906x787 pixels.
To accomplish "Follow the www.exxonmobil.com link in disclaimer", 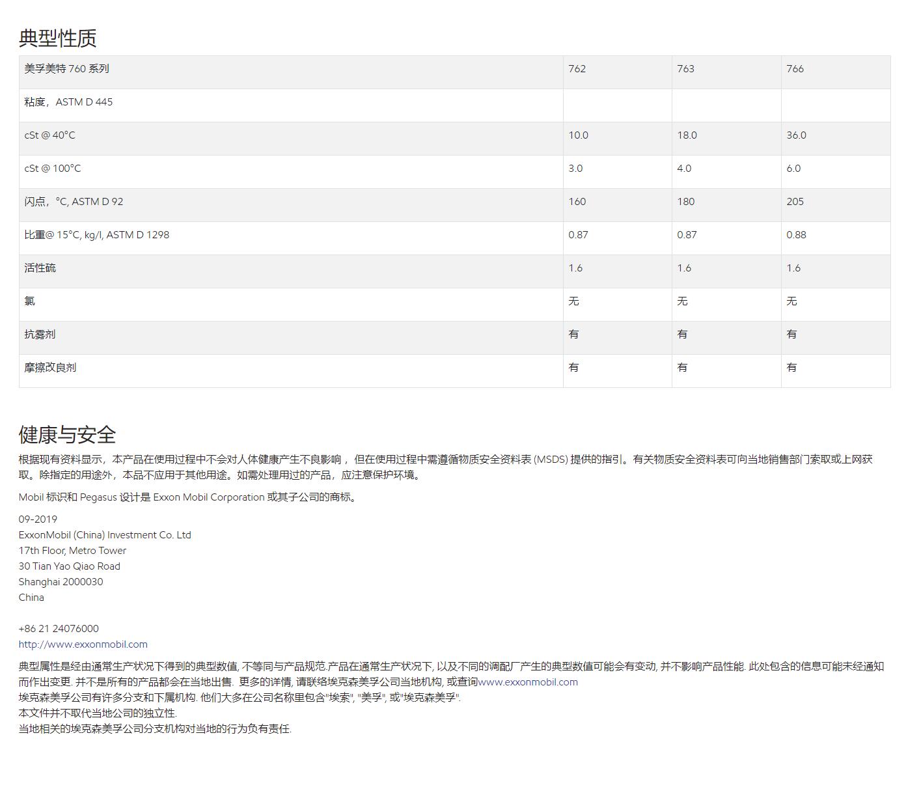I will [528, 682].
